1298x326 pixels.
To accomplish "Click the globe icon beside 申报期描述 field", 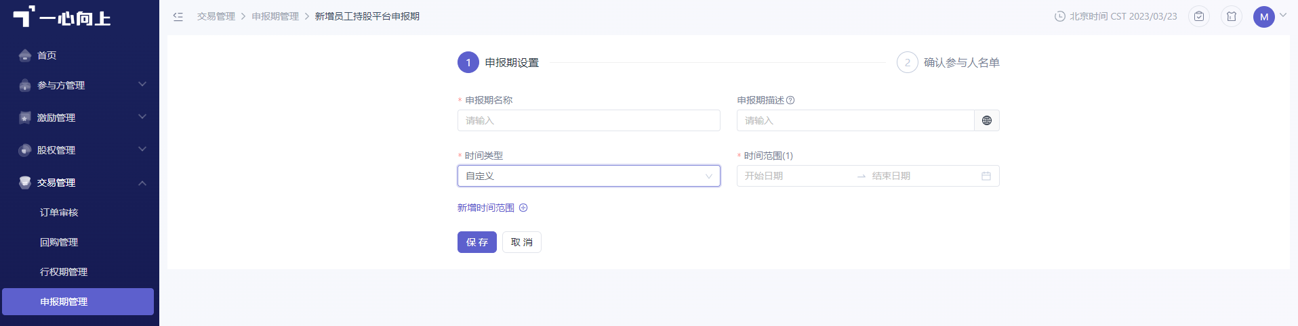I will click(987, 120).
